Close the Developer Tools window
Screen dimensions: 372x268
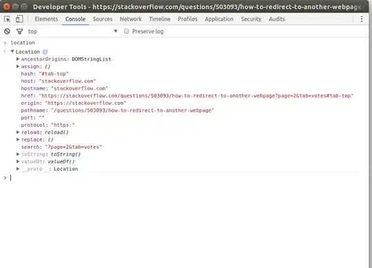coord(7,7)
